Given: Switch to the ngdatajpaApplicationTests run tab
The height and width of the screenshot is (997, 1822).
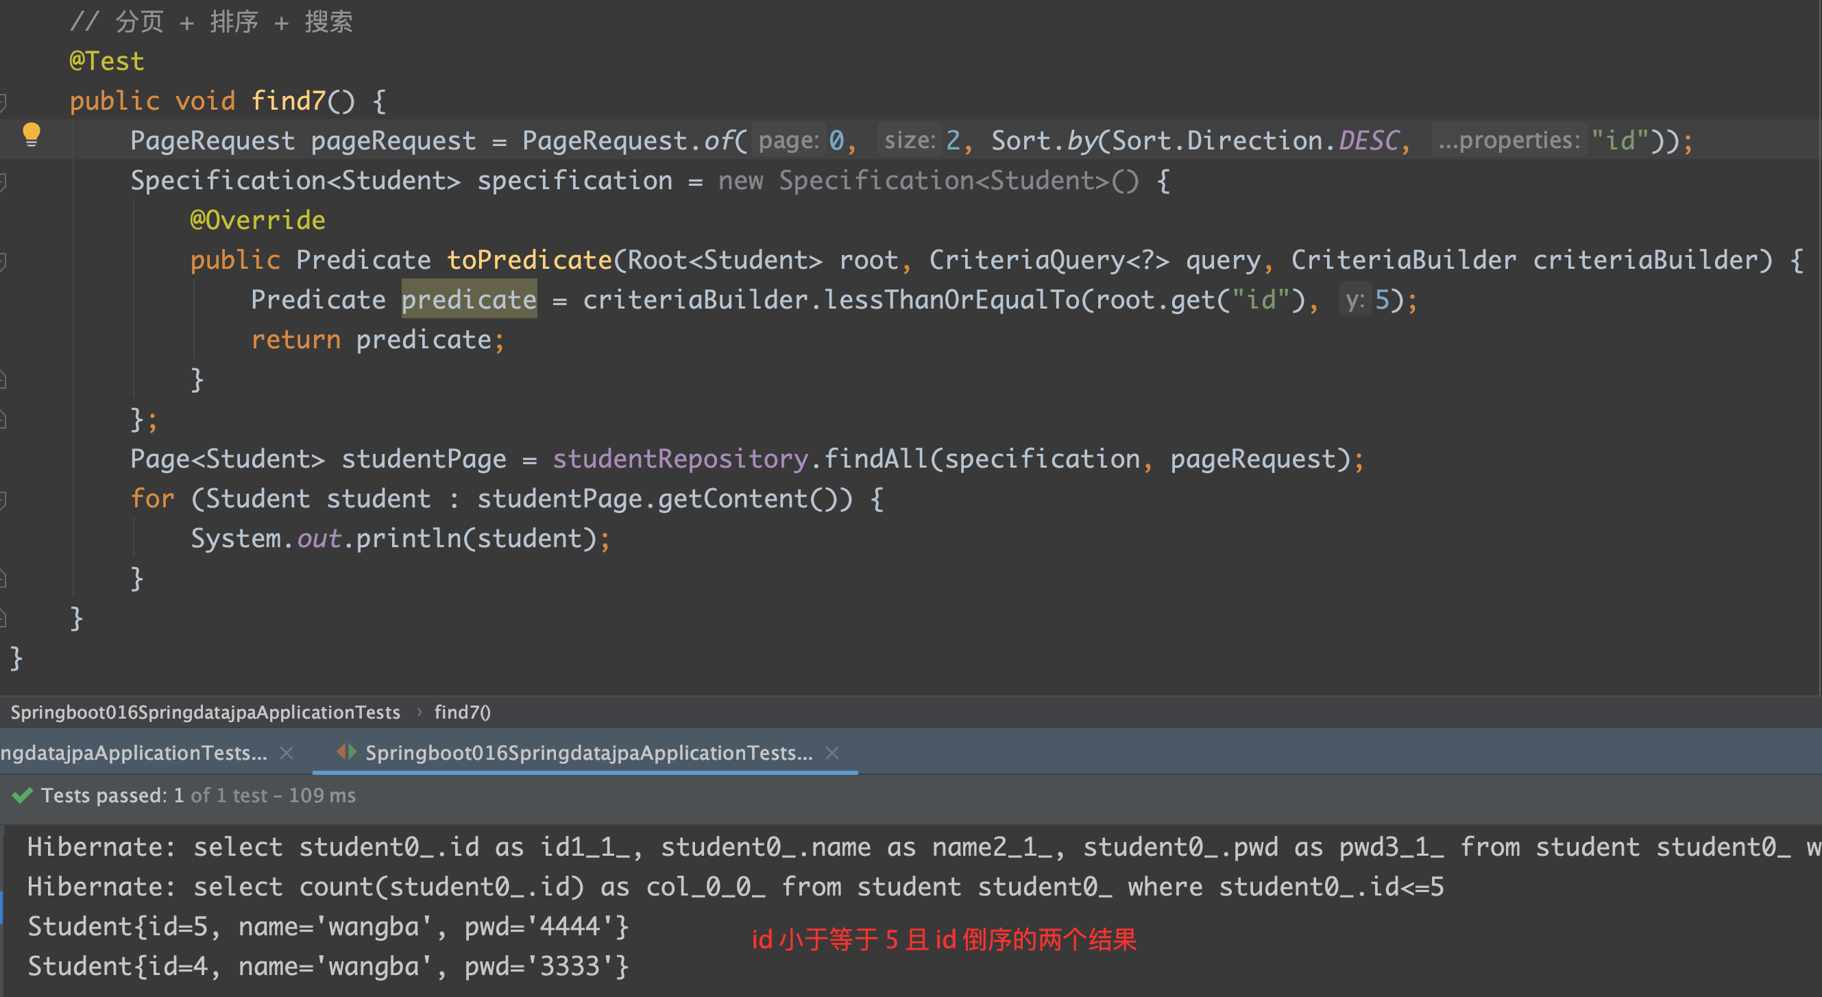Looking at the screenshot, I should (x=134, y=753).
